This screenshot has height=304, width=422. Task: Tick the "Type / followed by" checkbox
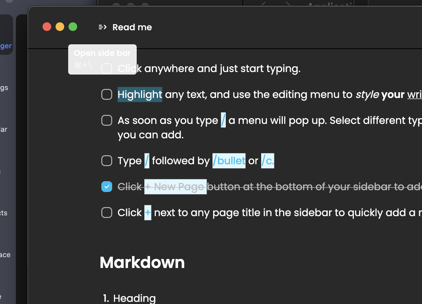107,161
